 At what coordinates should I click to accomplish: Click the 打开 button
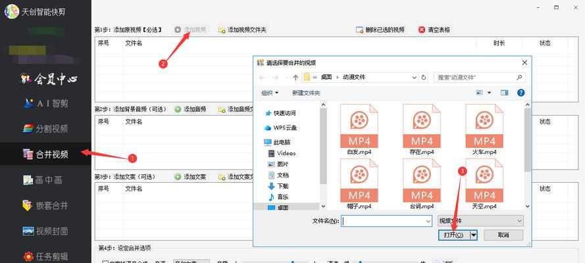453,235
